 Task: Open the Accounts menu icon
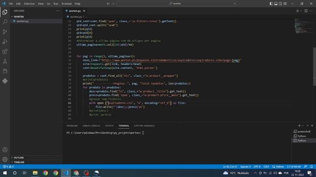coord(5,149)
